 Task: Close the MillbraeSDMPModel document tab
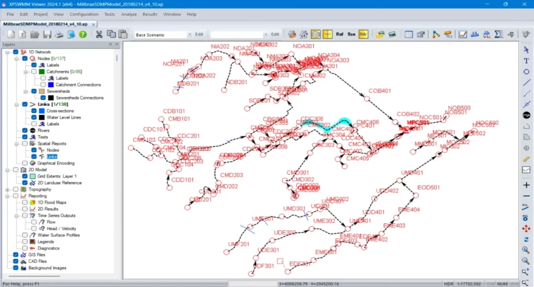click(x=93, y=24)
